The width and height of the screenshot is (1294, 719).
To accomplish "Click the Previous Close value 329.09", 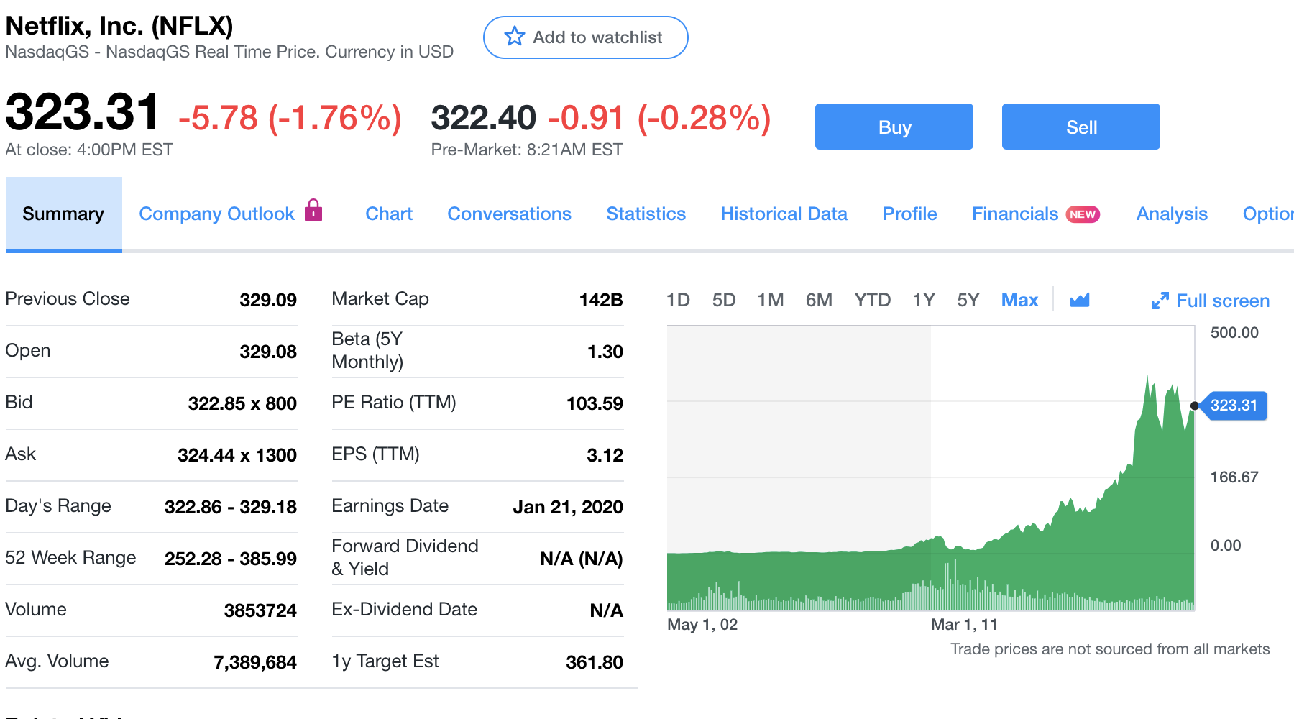I will (268, 300).
